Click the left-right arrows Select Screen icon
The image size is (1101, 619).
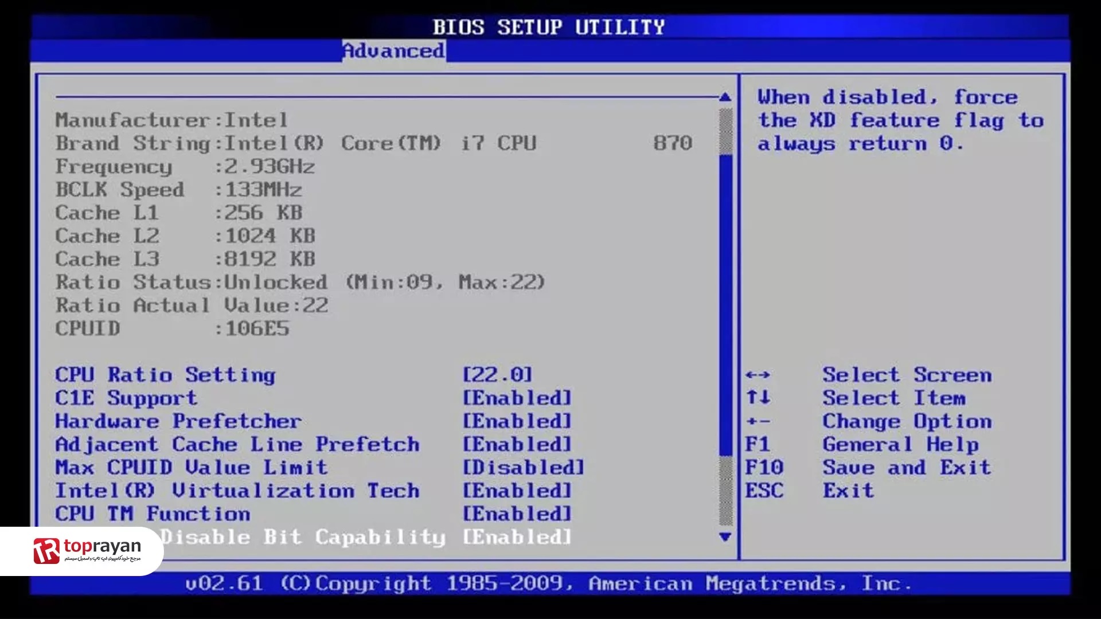758,375
